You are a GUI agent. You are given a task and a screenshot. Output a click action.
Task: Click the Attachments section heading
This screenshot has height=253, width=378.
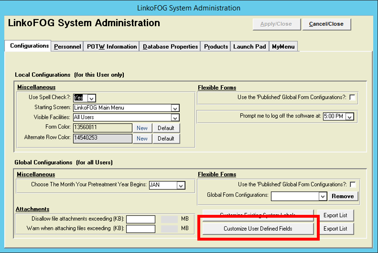[32, 209]
